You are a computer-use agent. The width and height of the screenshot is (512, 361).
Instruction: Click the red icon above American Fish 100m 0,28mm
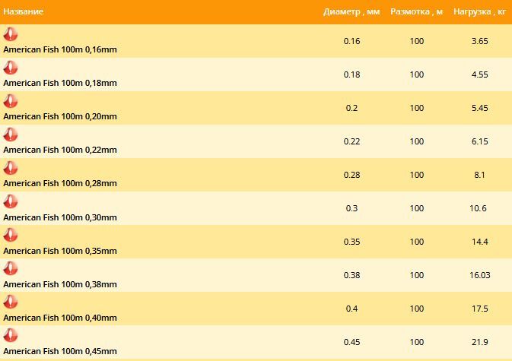pyautogui.click(x=11, y=168)
